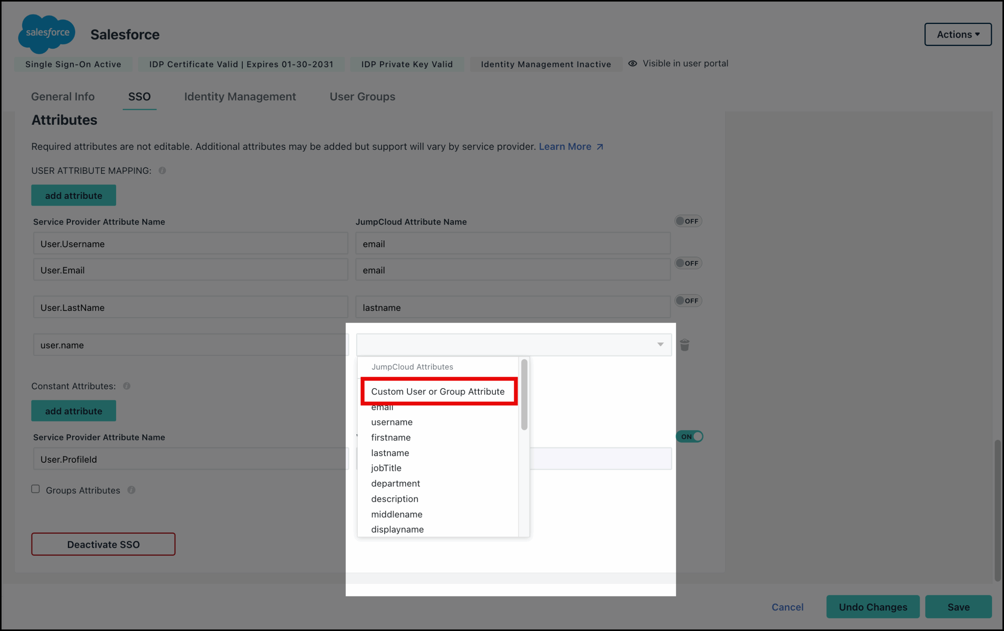Click the Identity Management Inactive status badge
The width and height of the screenshot is (1004, 631).
tap(546, 64)
